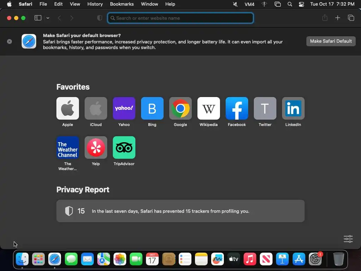Open the History menu
Screen dimensions: 361x271
95,4
